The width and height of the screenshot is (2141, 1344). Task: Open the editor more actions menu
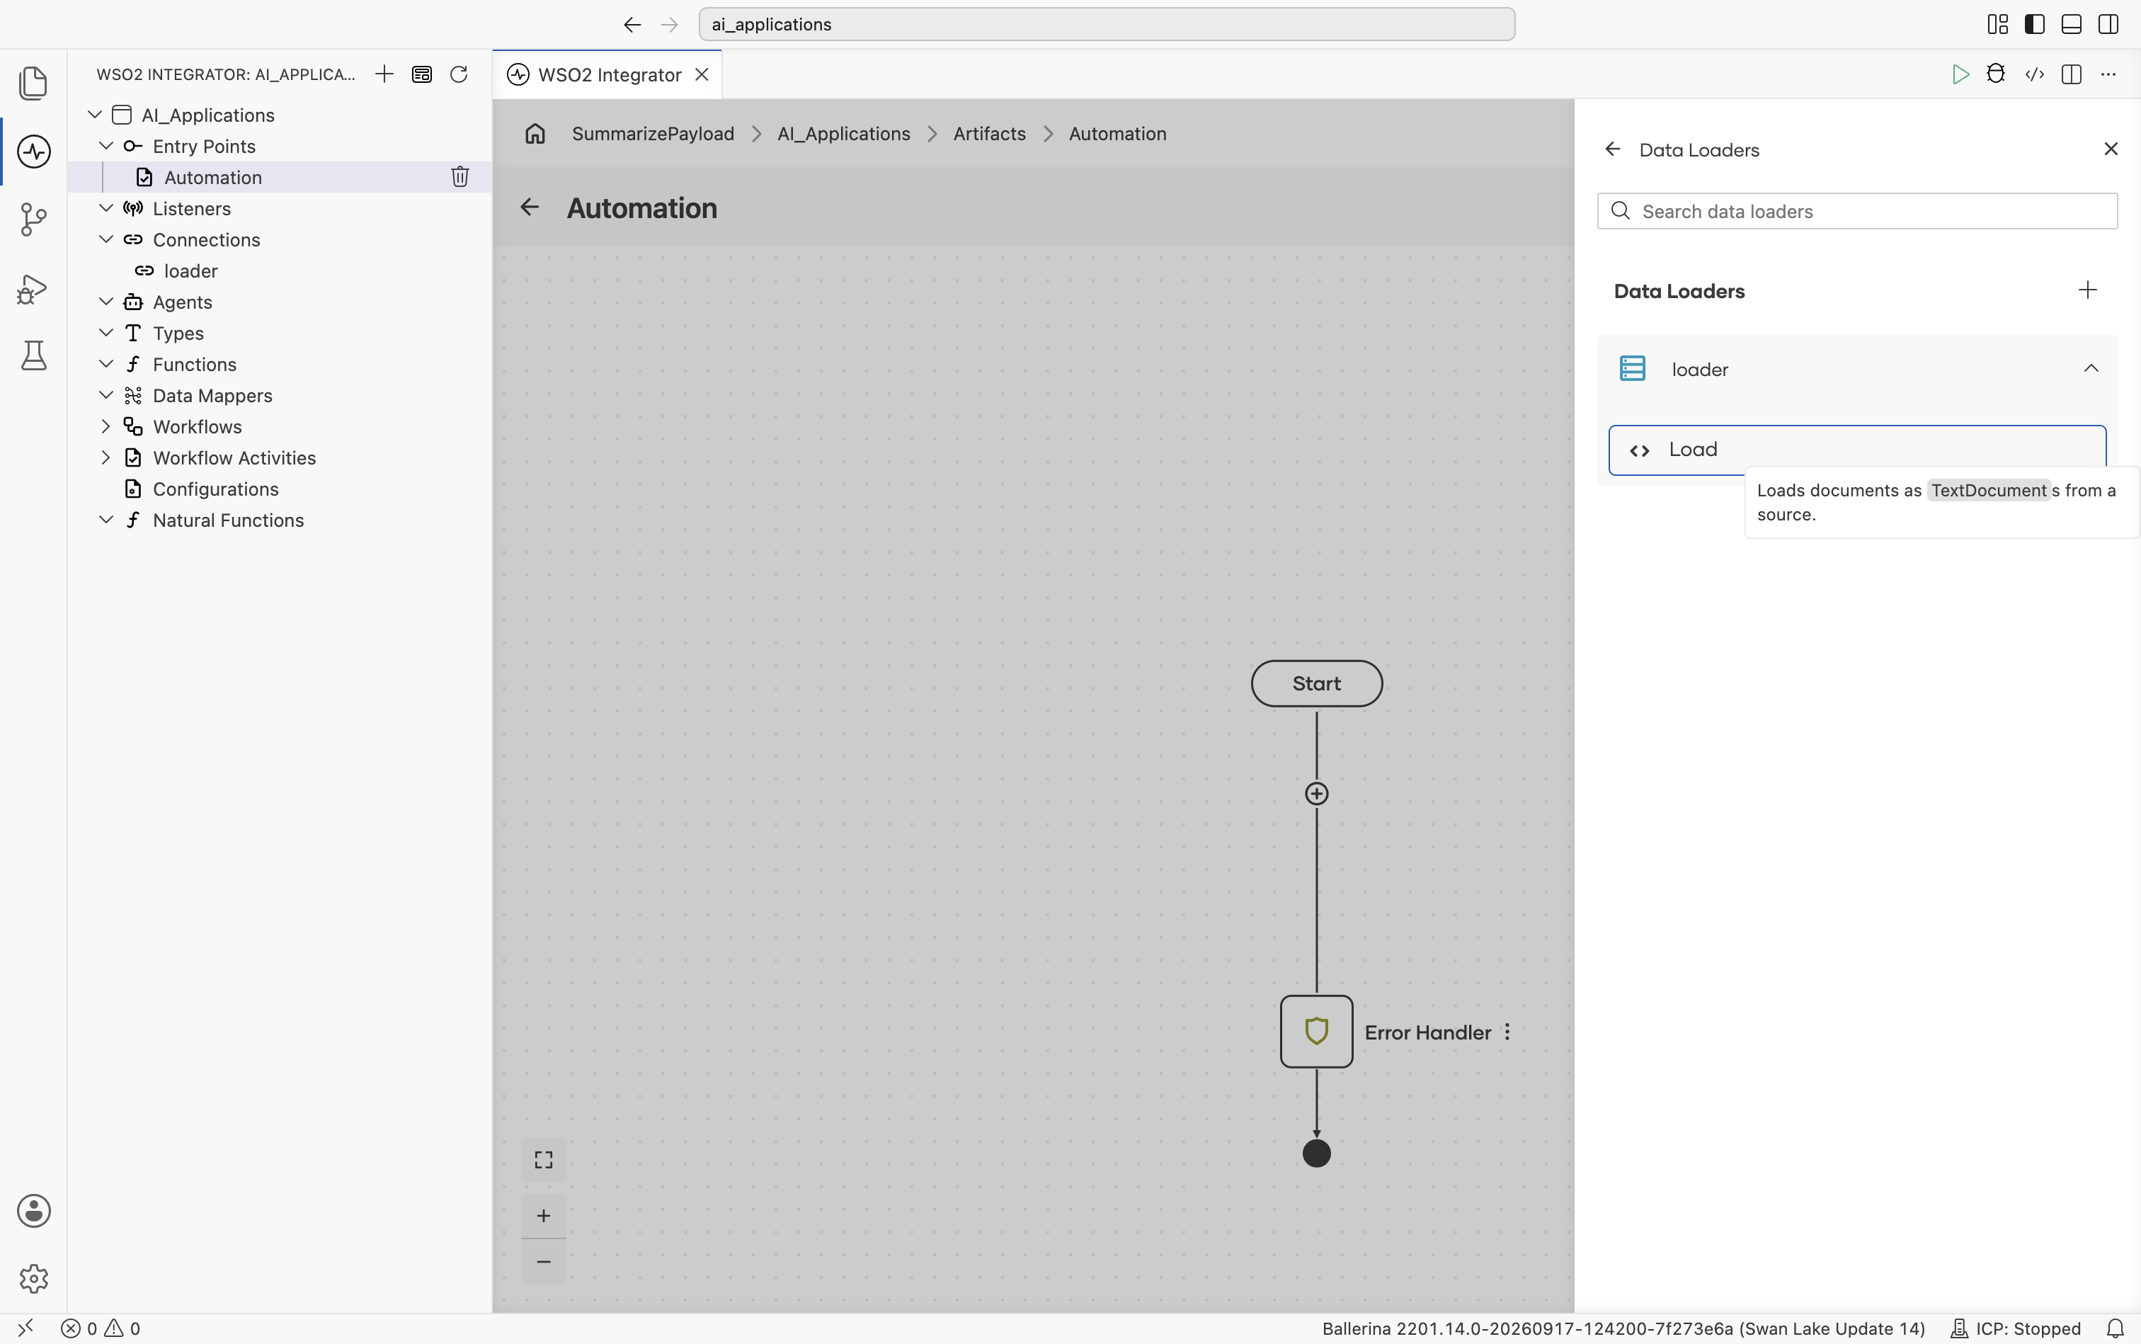2108,74
